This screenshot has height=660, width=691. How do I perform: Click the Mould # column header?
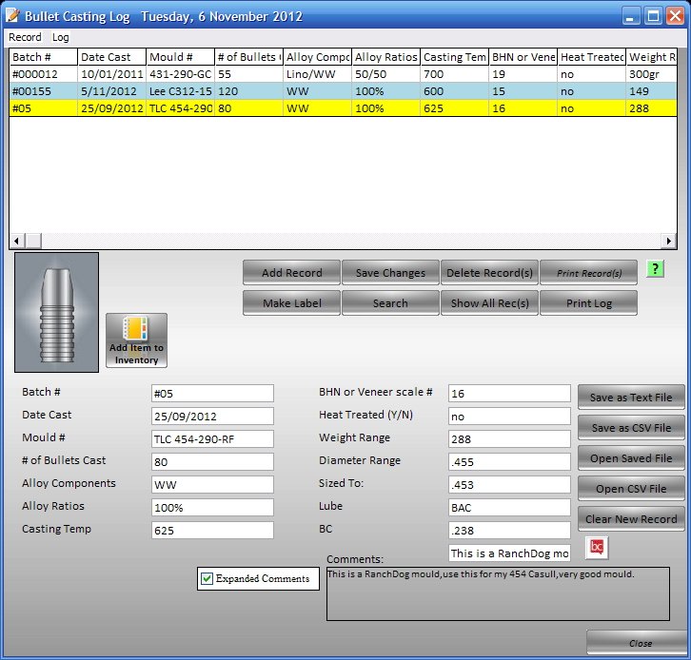[x=179, y=57]
